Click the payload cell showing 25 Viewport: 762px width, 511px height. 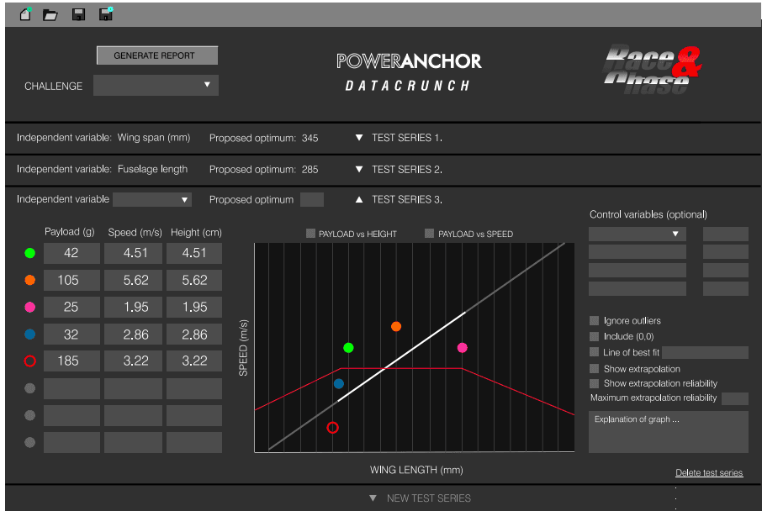71,307
